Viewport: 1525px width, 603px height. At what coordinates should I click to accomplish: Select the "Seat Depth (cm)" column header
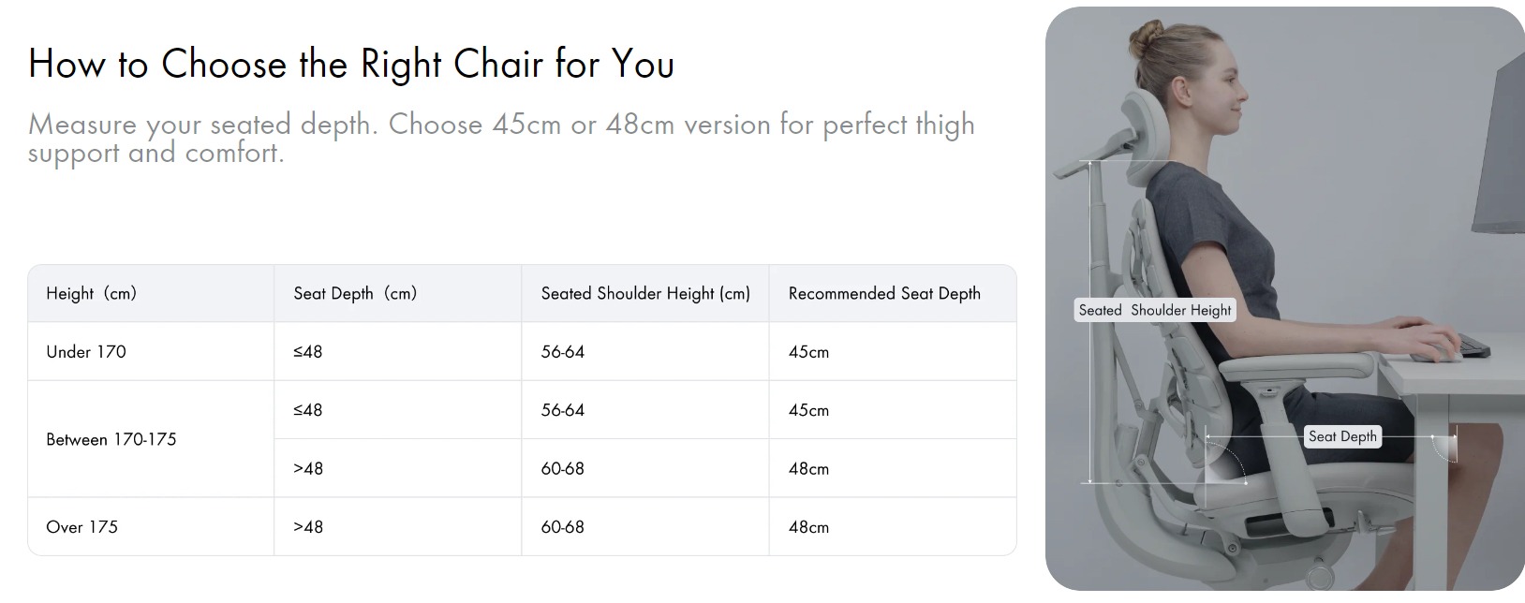[x=355, y=294]
